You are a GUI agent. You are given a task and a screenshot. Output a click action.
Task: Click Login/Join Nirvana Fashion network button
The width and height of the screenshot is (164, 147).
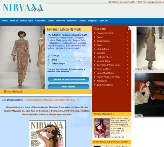68,79
